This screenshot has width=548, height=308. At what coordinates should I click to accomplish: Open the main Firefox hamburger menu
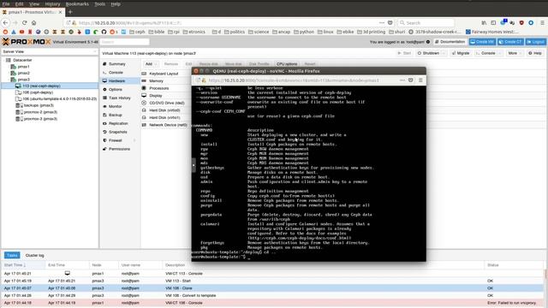[542, 23]
